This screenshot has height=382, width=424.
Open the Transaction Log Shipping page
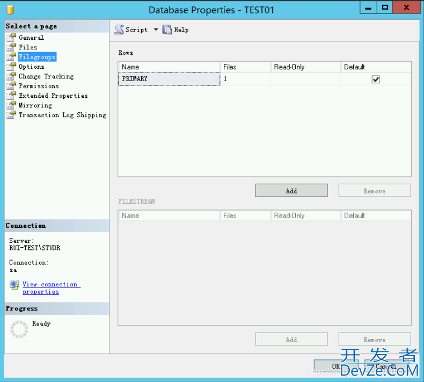pos(62,115)
